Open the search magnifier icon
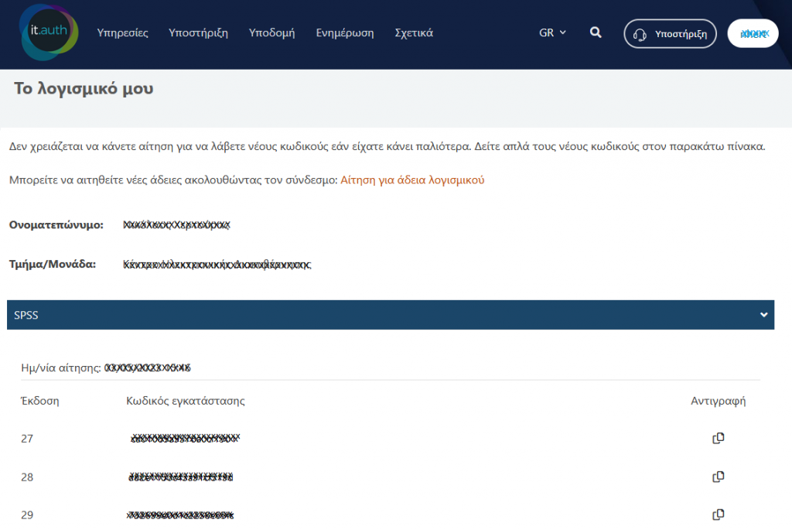The width and height of the screenshot is (792, 530). [x=596, y=32]
